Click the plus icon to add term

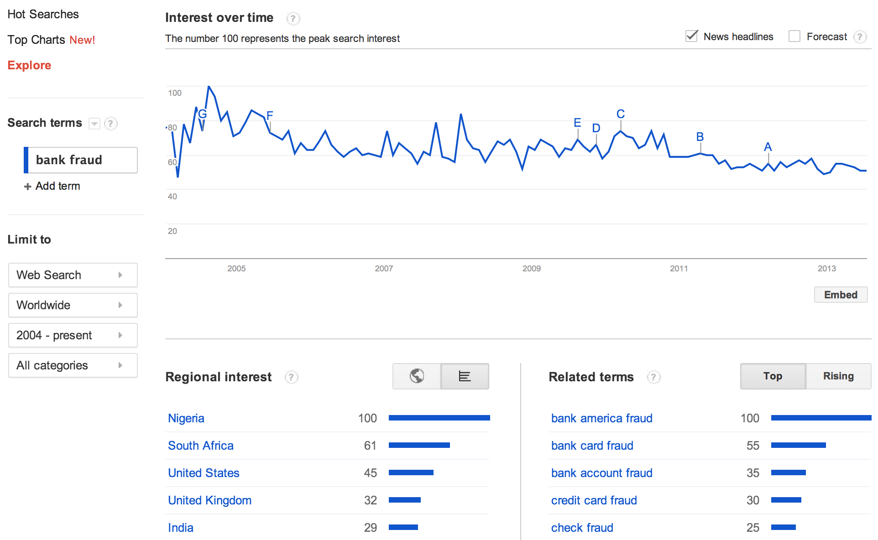28,187
